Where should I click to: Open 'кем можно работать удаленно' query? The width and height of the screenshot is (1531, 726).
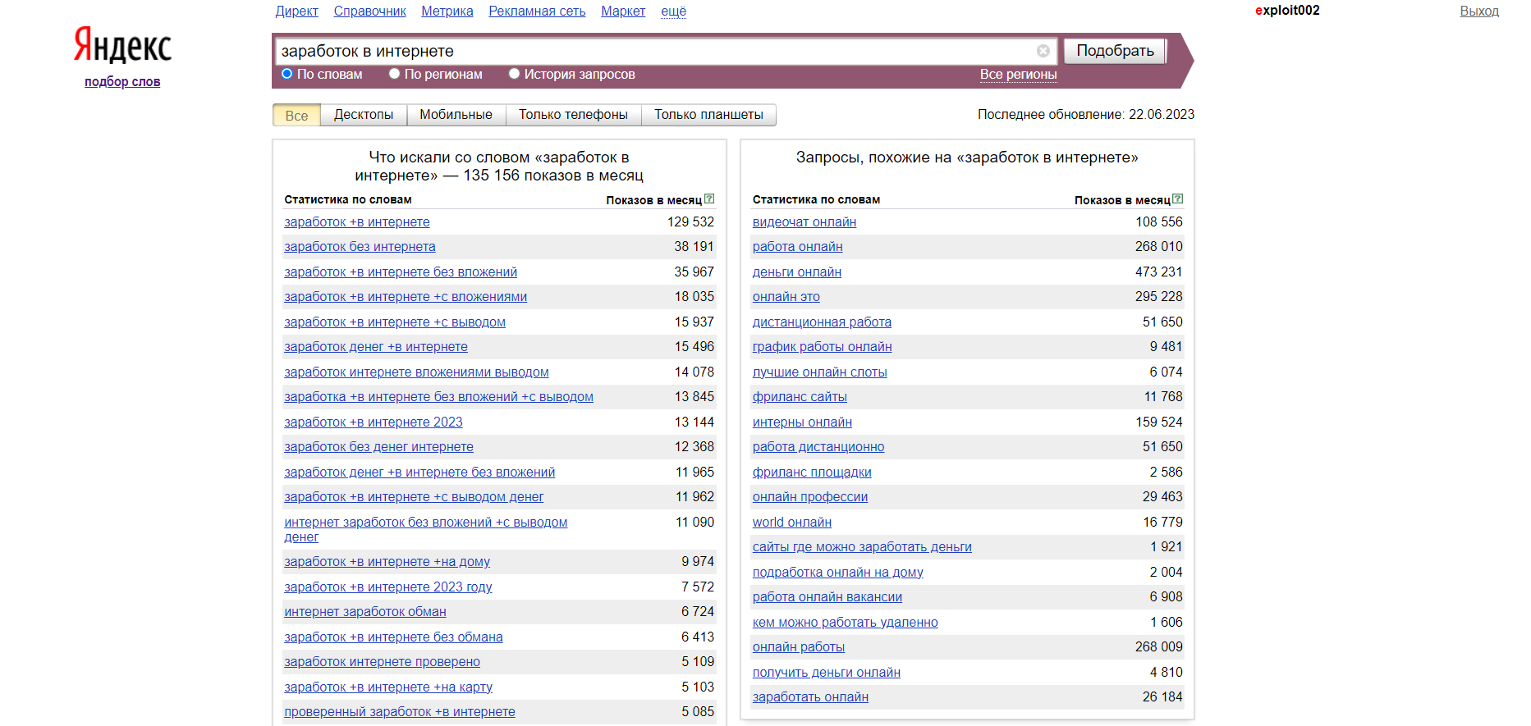[846, 623]
